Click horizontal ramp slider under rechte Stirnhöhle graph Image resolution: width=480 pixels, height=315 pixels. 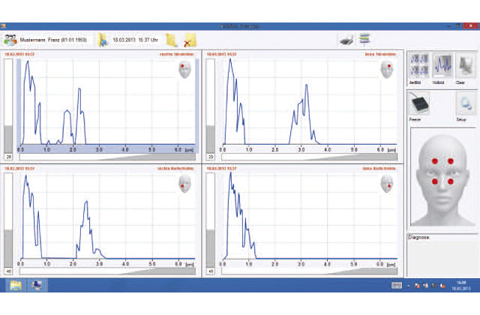pyautogui.click(x=107, y=157)
